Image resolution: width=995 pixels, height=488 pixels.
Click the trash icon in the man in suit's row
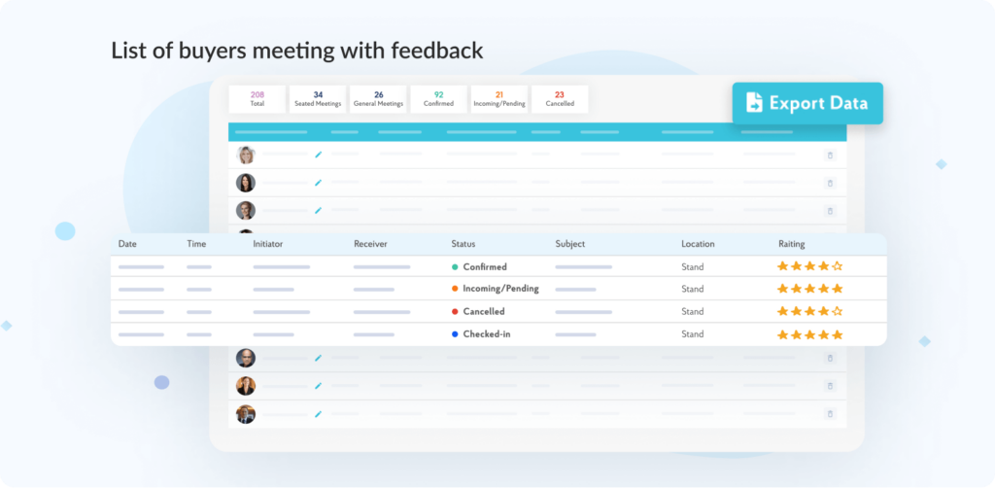[x=830, y=414]
